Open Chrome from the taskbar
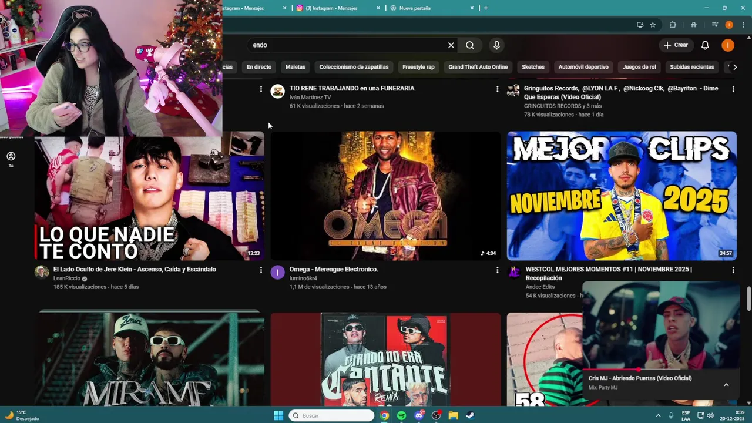The image size is (752, 423). click(384, 415)
